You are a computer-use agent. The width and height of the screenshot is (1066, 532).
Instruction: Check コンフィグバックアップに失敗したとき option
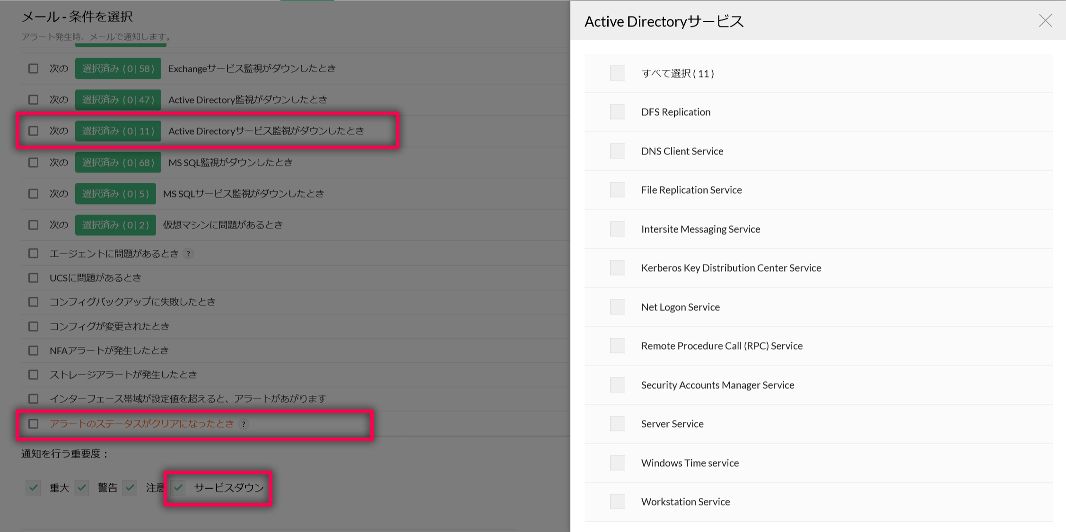[33, 302]
